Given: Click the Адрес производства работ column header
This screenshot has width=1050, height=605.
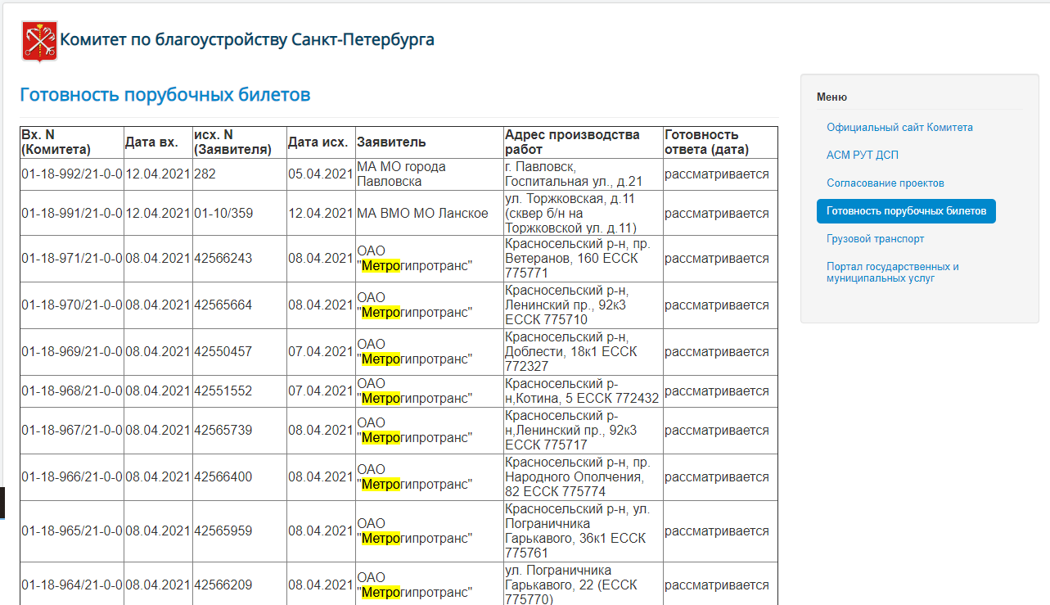Looking at the screenshot, I should pyautogui.click(x=572, y=142).
